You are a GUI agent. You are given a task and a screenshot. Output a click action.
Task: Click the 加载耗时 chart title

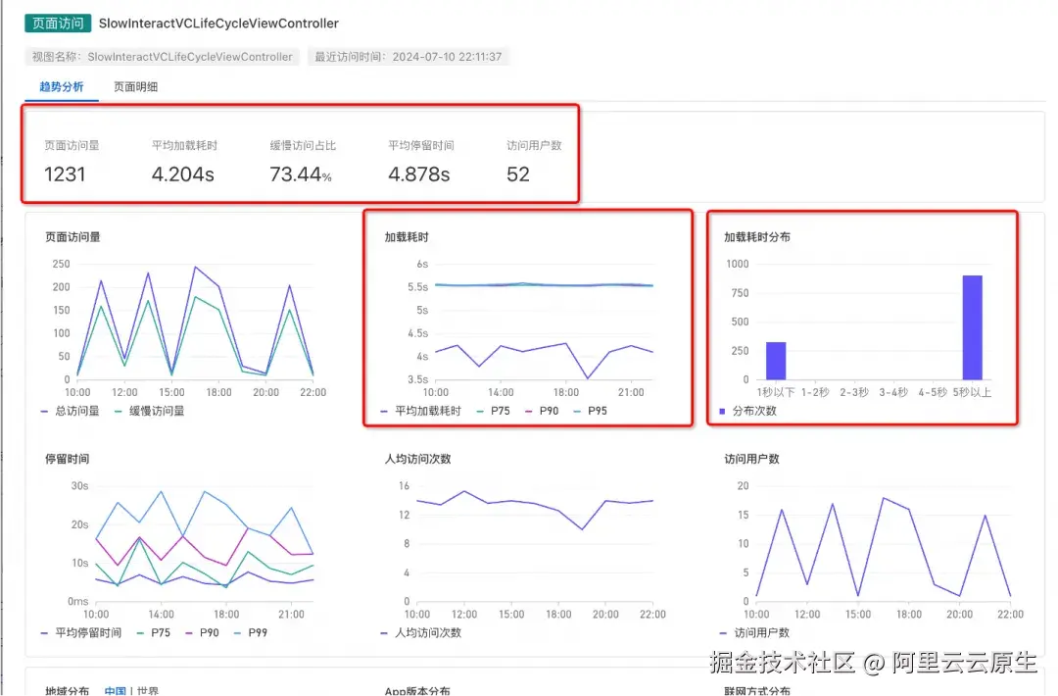[407, 237]
